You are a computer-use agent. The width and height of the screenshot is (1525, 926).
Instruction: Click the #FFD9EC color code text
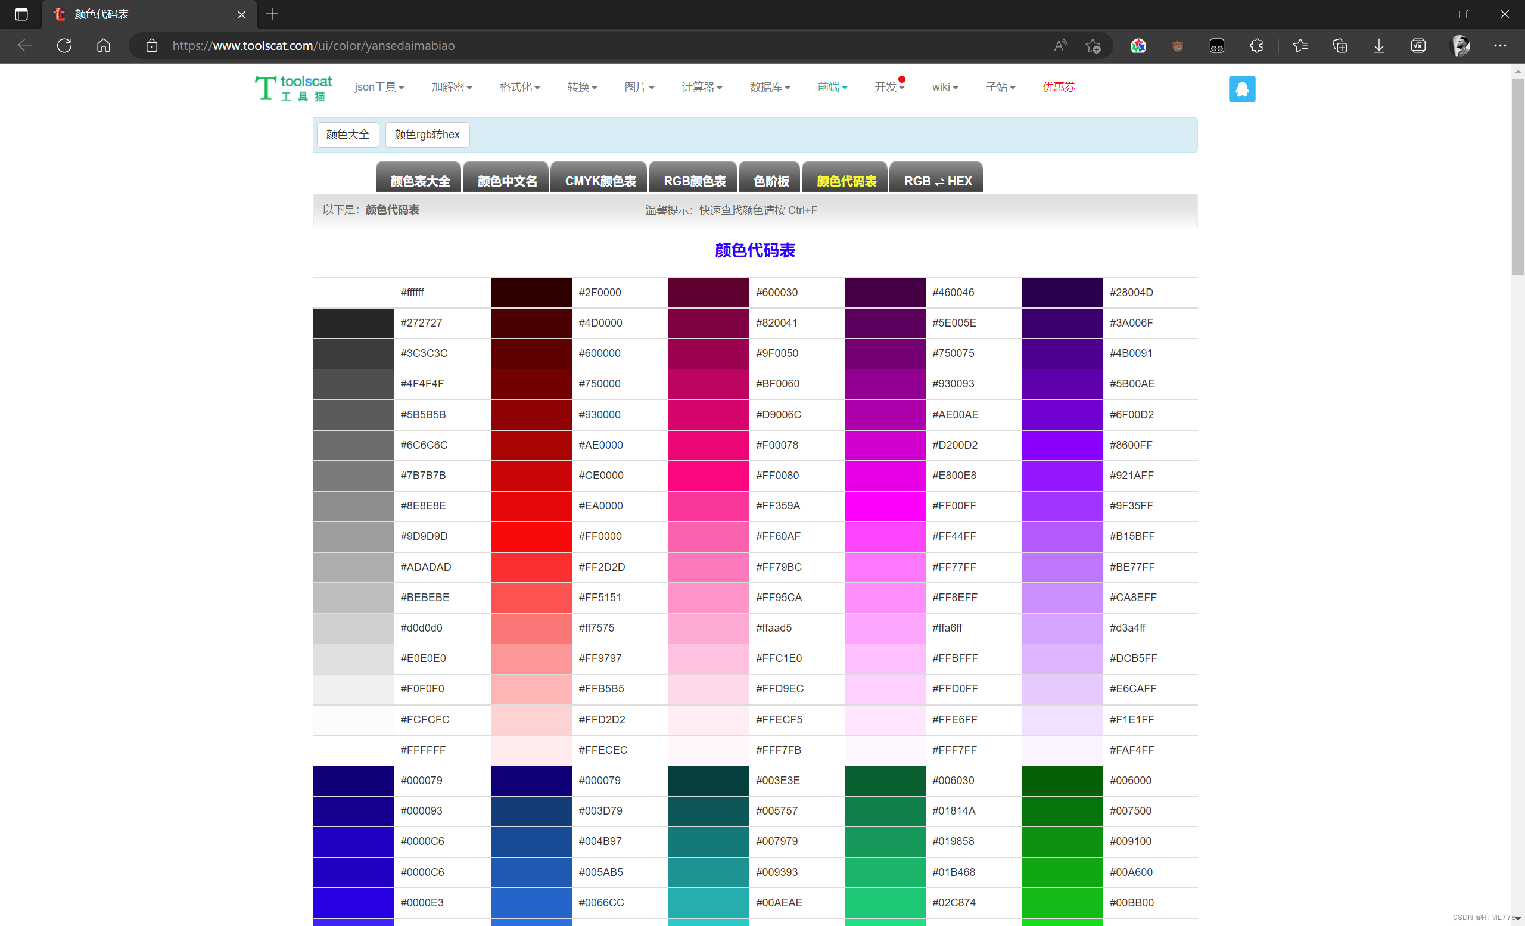coord(779,689)
